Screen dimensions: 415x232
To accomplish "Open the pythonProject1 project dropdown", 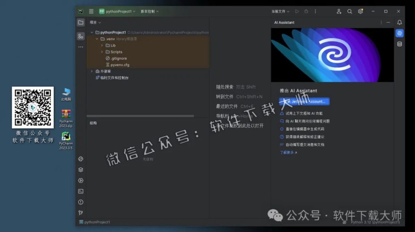I will [117, 11].
